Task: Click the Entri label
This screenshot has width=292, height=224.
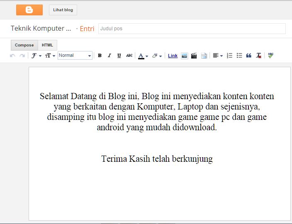Action: click(87, 29)
